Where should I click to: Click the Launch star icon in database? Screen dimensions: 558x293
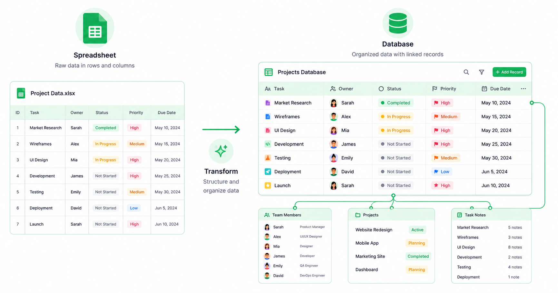point(268,185)
